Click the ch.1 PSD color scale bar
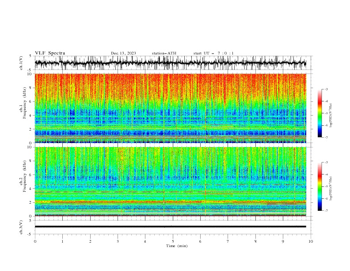Screen dimensions: 350x271 (320, 113)
